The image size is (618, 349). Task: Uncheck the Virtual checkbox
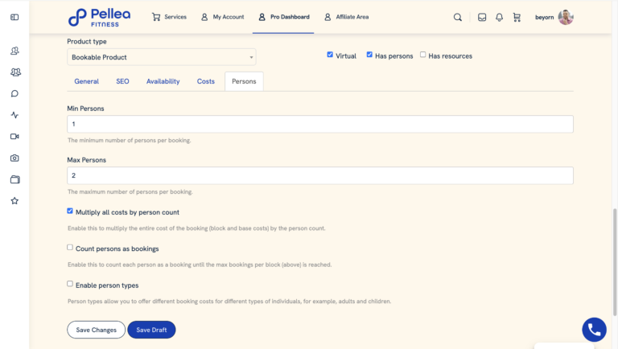(x=330, y=55)
